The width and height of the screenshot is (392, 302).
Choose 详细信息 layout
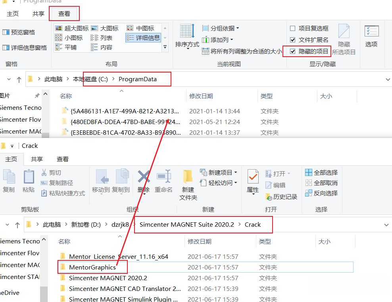143,38
